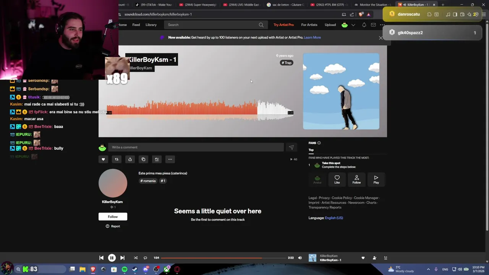The width and height of the screenshot is (489, 275).
Task: Seek on the bottom player progress bar
Action: [x=223, y=258]
